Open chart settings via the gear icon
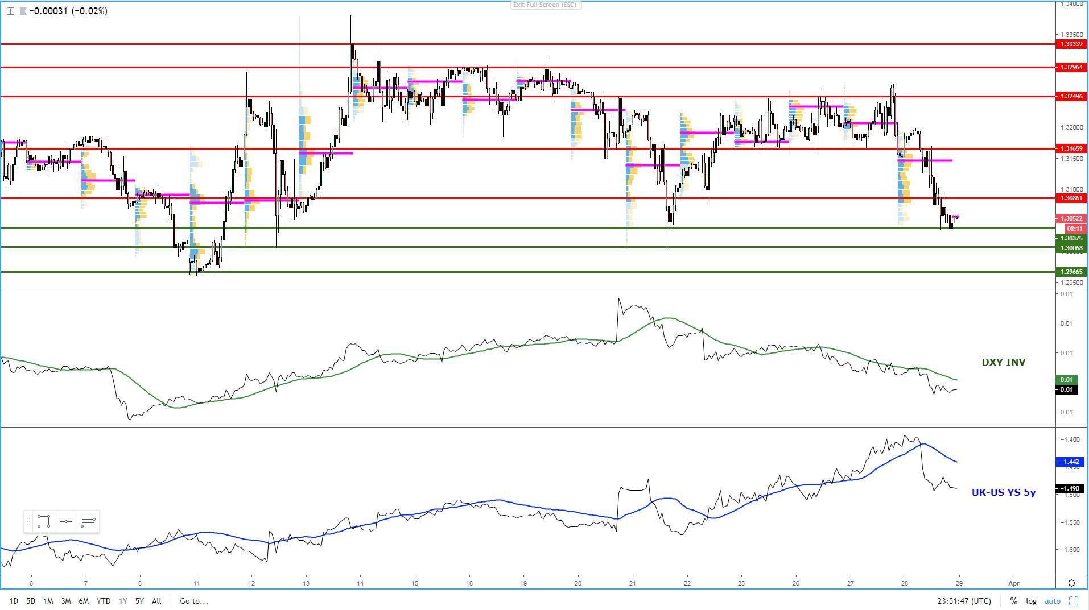 point(1072,583)
